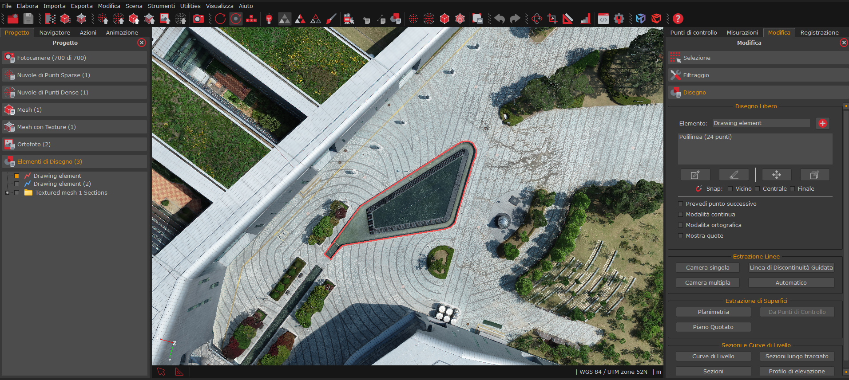
Task: Switch to the Navigatore tab
Action: pyautogui.click(x=55, y=32)
